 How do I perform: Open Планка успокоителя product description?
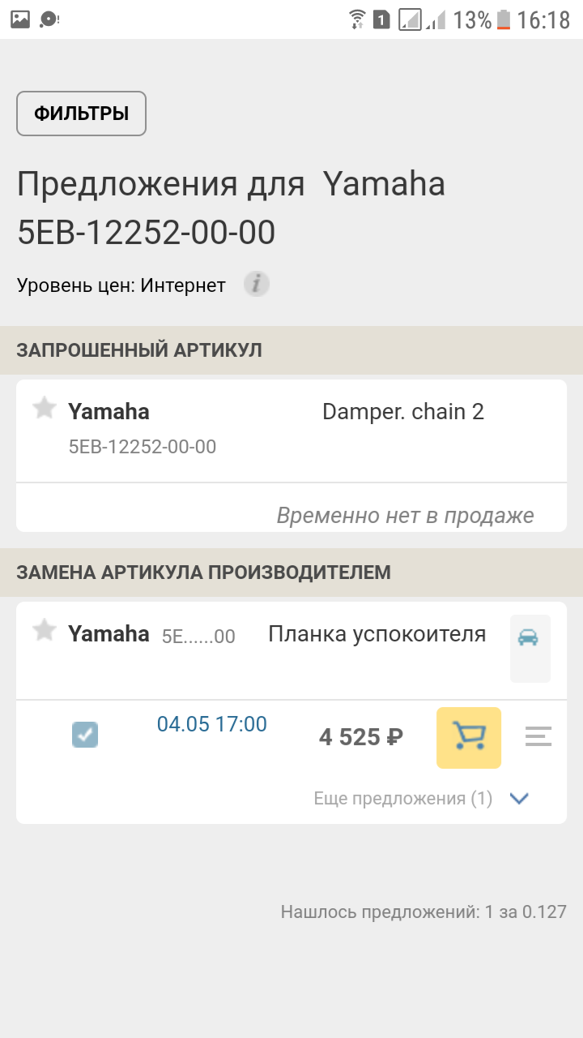[377, 634]
